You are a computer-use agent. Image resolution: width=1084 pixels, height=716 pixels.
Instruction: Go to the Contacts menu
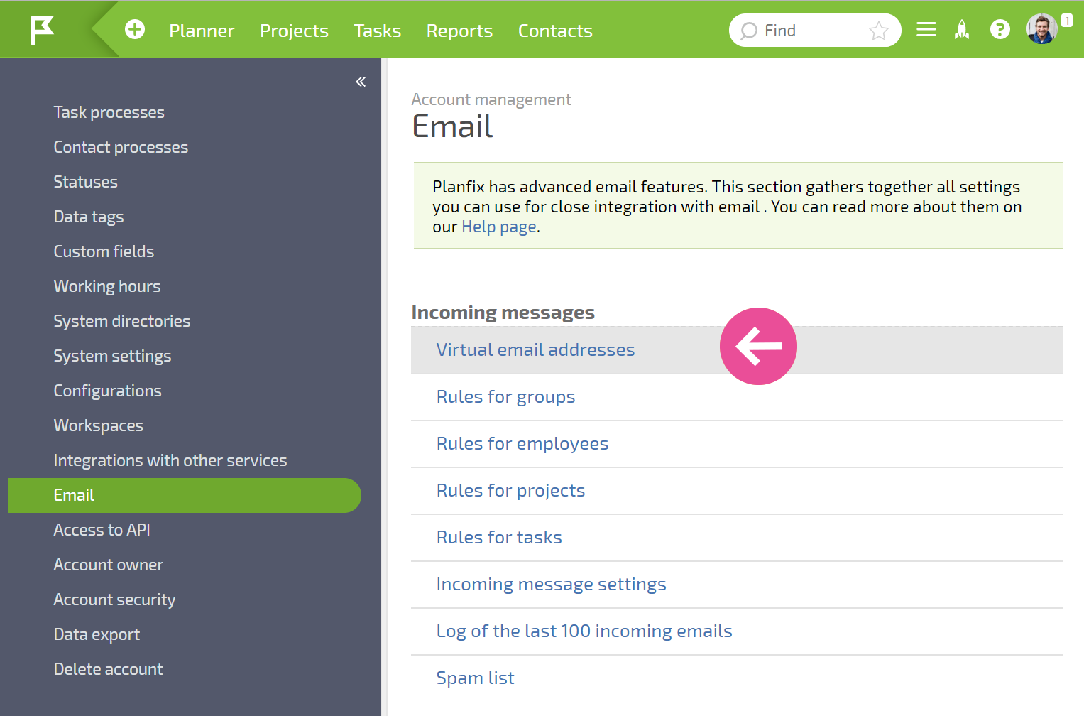click(x=555, y=31)
